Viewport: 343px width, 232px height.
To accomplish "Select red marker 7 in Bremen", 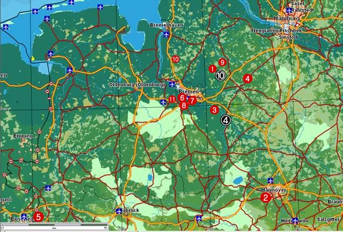I will point(192,101).
